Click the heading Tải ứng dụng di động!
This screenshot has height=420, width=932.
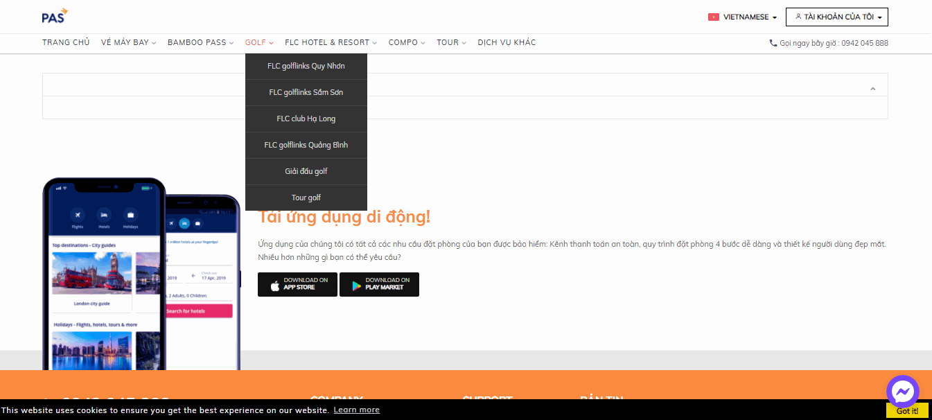click(344, 217)
